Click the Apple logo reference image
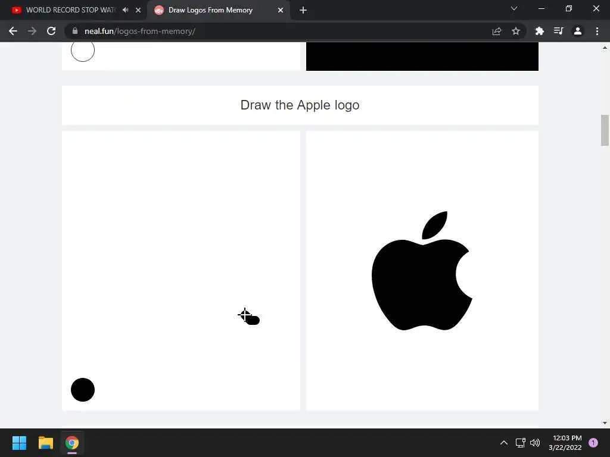The height and width of the screenshot is (457, 610). pyautogui.click(x=422, y=271)
